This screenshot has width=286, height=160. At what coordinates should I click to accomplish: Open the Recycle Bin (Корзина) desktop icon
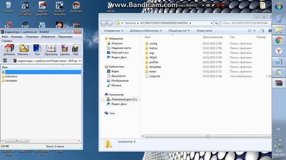point(8,7)
